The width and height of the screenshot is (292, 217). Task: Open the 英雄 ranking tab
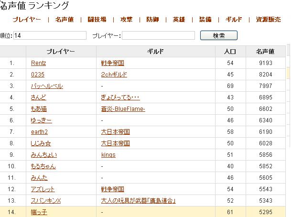click(x=179, y=20)
